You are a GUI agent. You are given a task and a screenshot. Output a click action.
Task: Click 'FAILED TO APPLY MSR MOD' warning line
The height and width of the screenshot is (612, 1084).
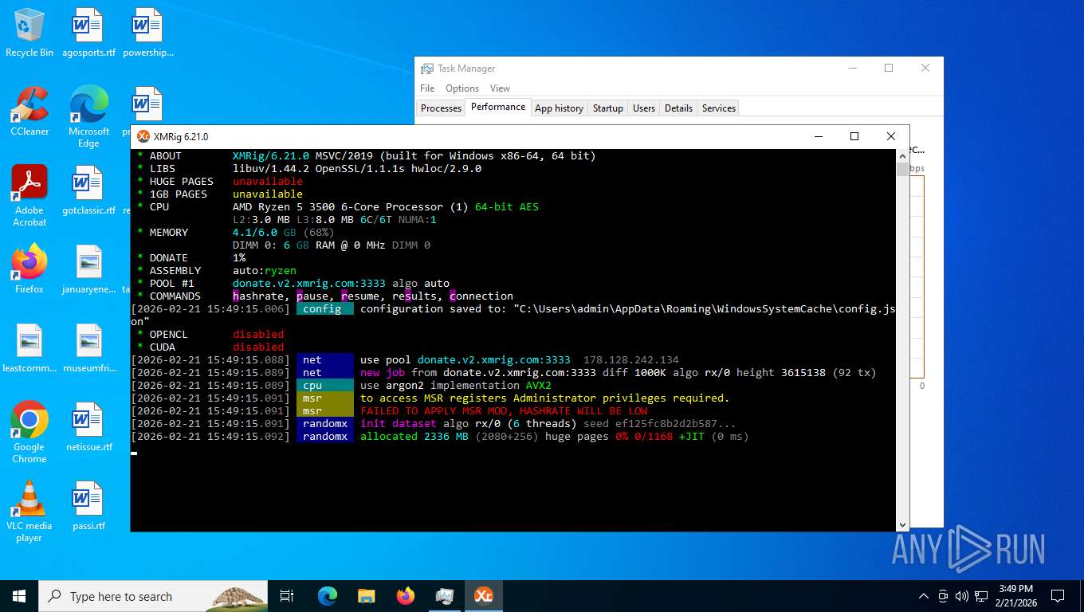click(x=504, y=411)
